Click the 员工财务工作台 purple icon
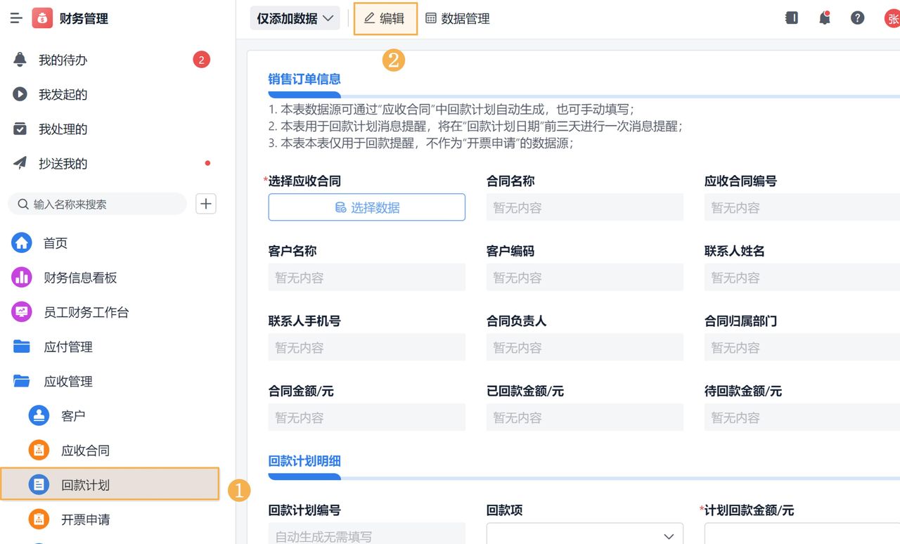 click(20, 311)
